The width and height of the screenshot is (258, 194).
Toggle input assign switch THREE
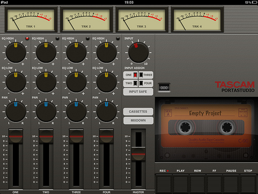(146, 75)
